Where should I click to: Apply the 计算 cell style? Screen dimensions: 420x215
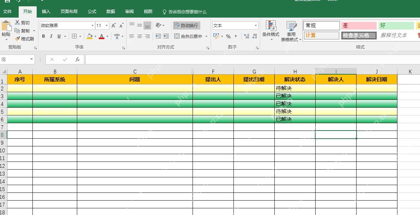click(x=322, y=35)
